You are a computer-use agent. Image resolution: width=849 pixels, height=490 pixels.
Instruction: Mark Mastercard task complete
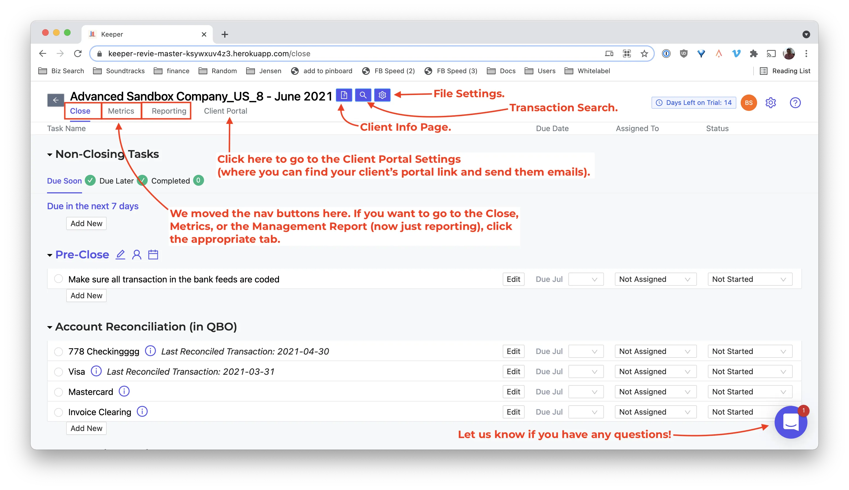(x=59, y=392)
